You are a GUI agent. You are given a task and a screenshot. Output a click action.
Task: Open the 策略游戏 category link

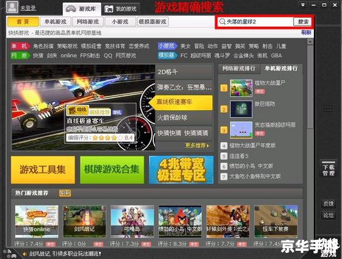[67, 47]
